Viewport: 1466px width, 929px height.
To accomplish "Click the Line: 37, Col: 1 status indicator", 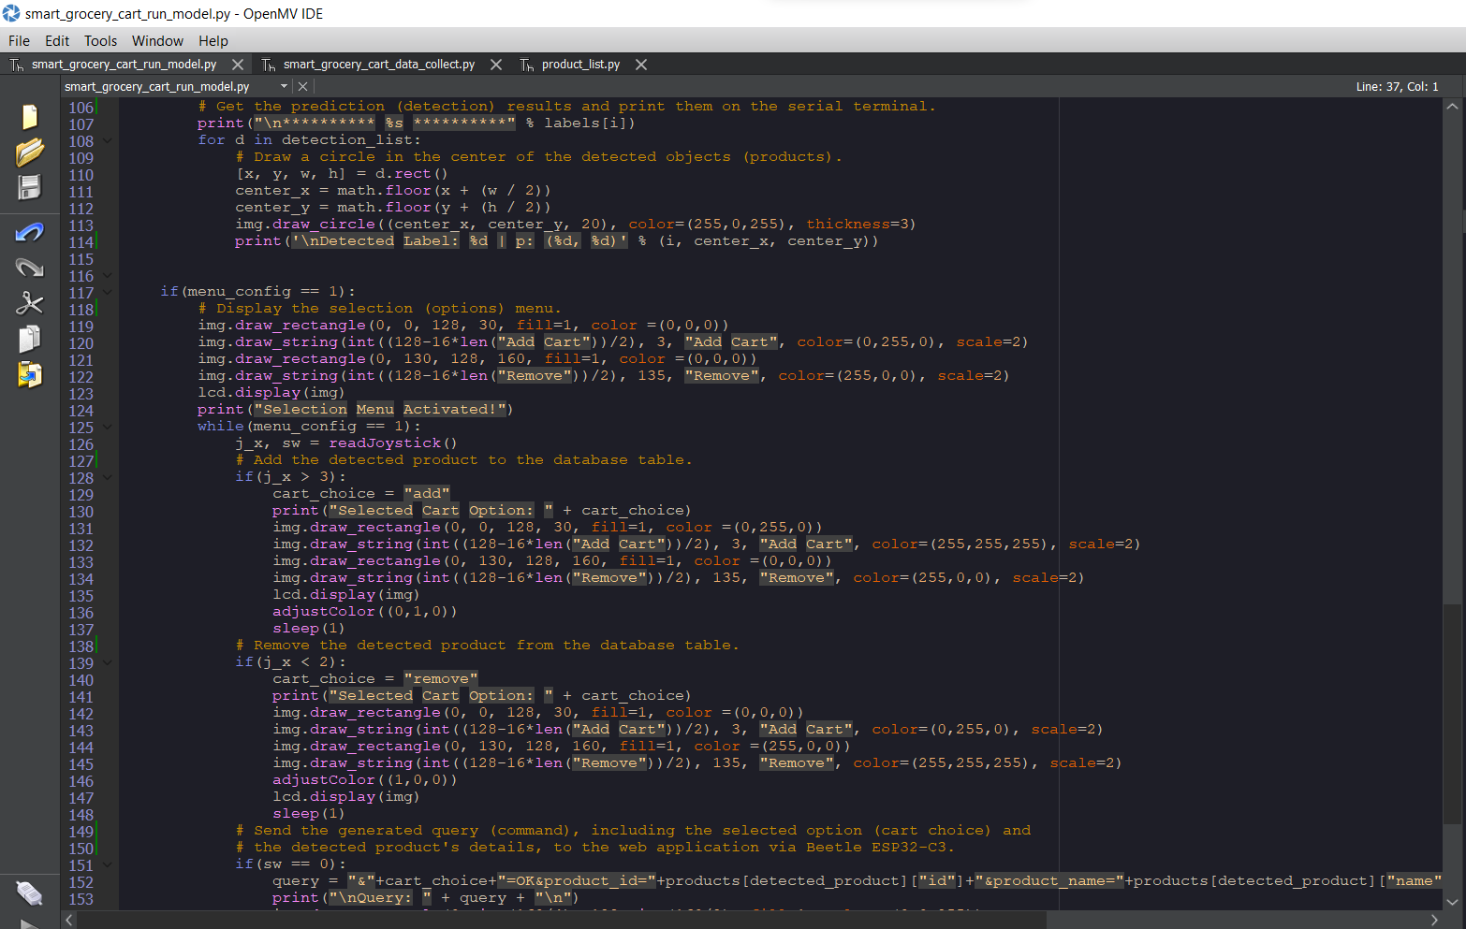I will pyautogui.click(x=1397, y=84).
